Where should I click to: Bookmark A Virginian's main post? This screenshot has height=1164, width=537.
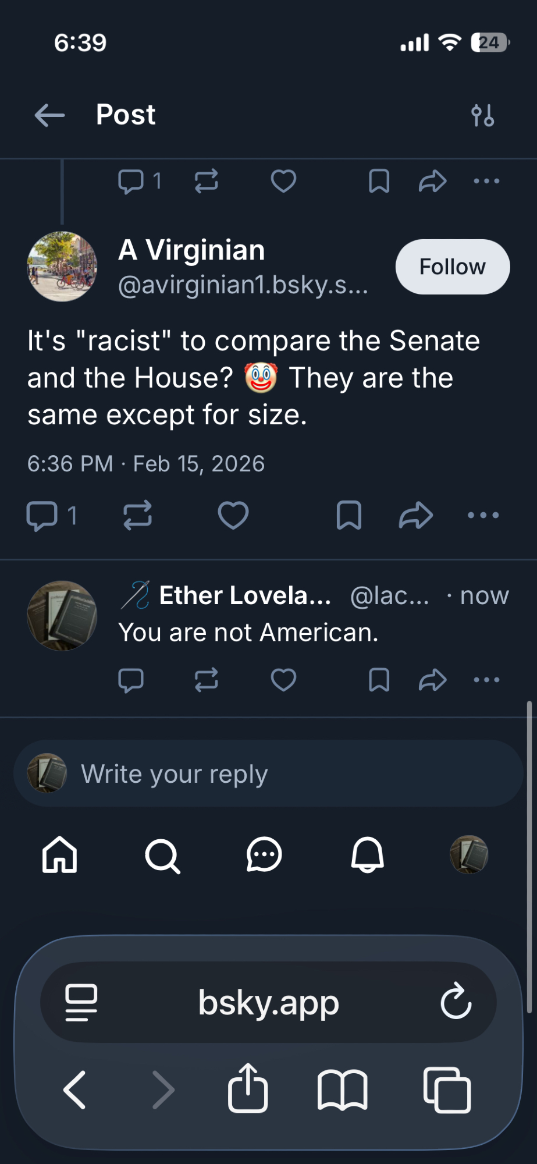(348, 515)
